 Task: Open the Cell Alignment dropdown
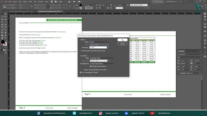[x=102, y=64]
